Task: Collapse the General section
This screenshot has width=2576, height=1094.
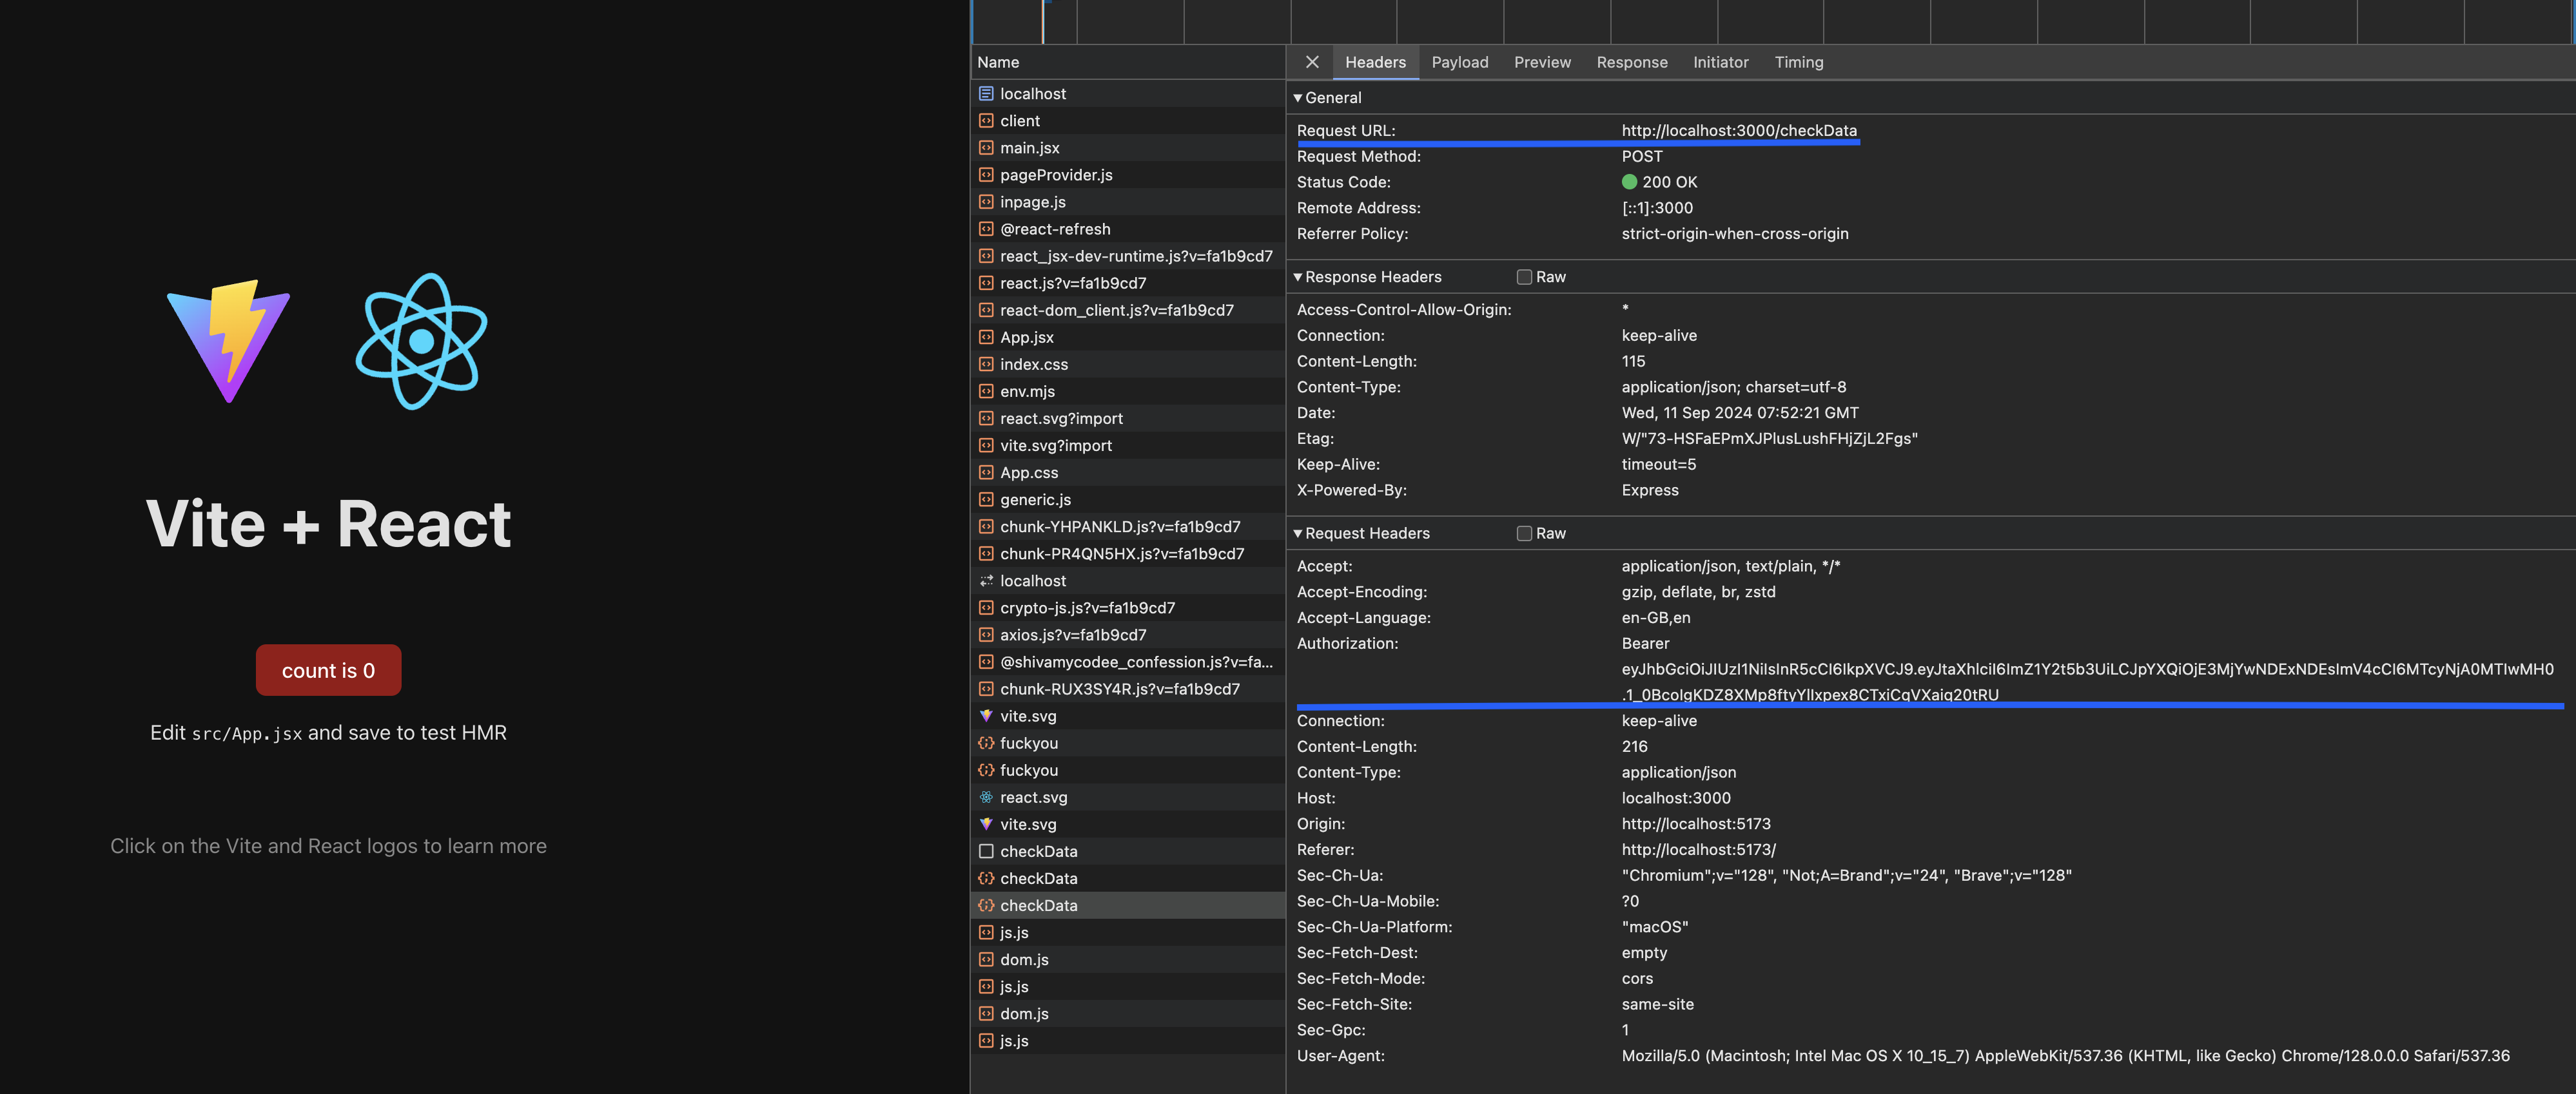Action: 1298,98
